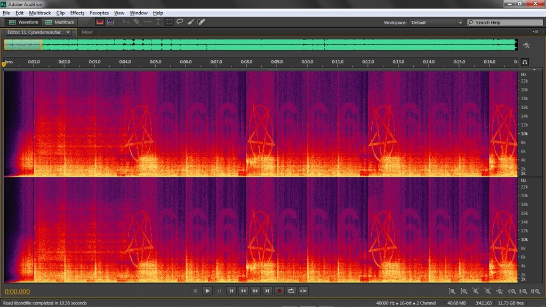Toggle the Spectral Pitch Display button

pyautogui.click(x=110, y=22)
